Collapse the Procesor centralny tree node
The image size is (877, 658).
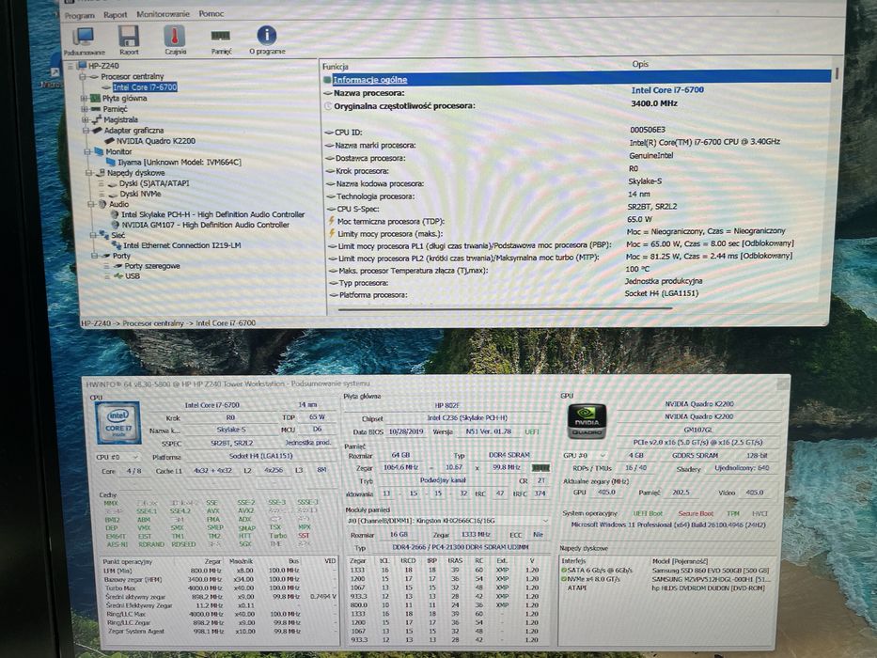coord(83,77)
